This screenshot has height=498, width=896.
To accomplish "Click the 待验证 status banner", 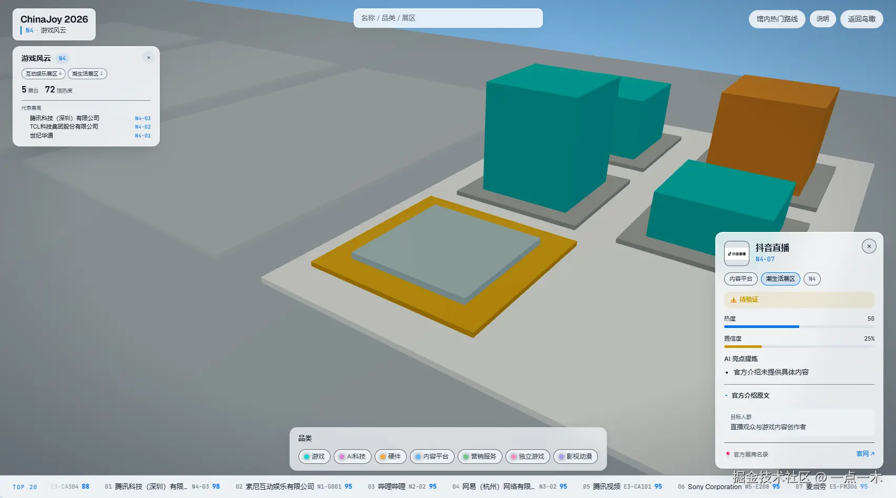I will click(799, 300).
